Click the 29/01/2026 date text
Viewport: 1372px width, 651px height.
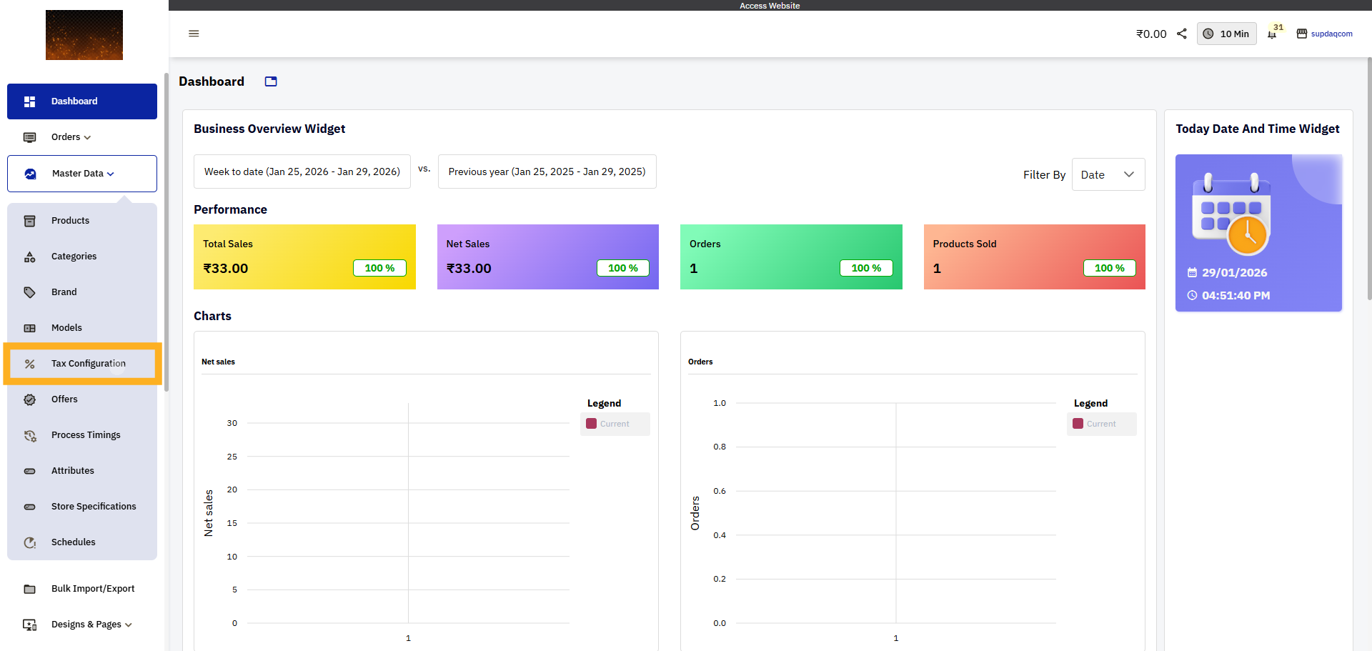(x=1235, y=272)
